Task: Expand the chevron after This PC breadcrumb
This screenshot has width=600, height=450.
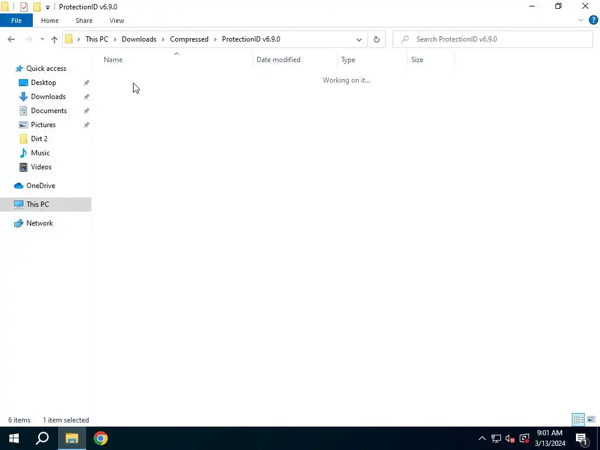Action: point(115,39)
